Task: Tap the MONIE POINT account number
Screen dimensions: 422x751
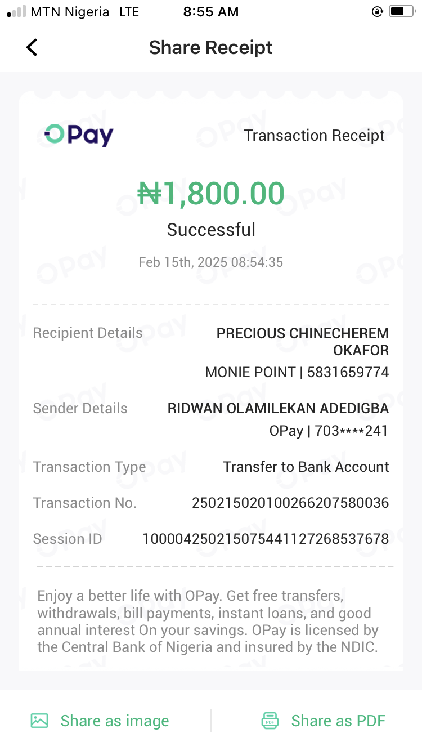Action: coord(297,372)
